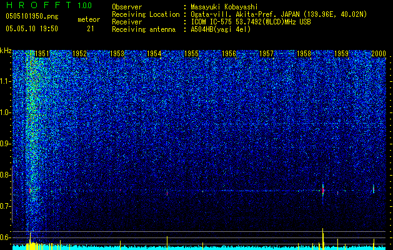Click the 0.6 kHz axis label
Screen dimensions: 393x250
tap(6, 237)
